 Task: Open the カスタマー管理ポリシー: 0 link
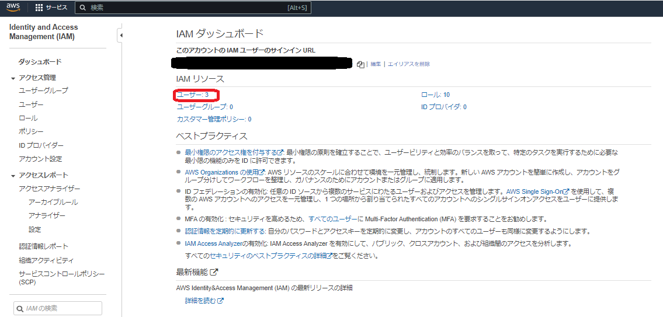tap(214, 119)
